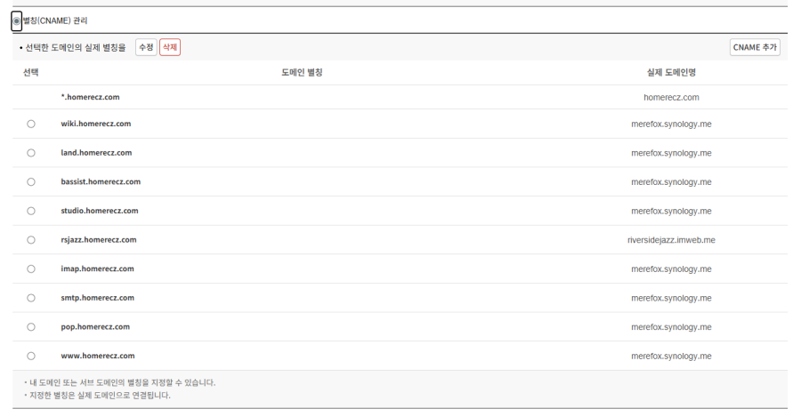Click homerecz.com real domain name text

pos(671,97)
